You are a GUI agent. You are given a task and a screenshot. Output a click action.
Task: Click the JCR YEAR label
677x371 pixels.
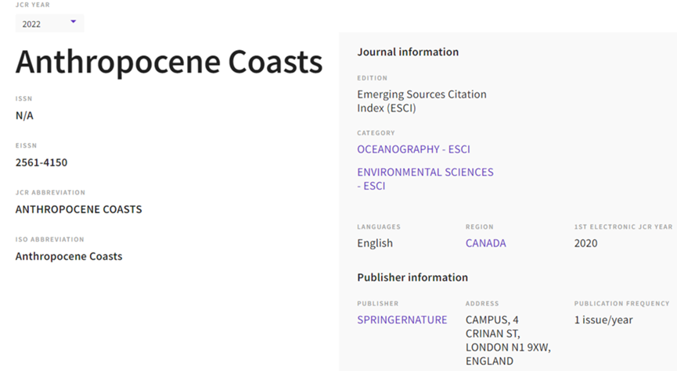(x=32, y=5)
